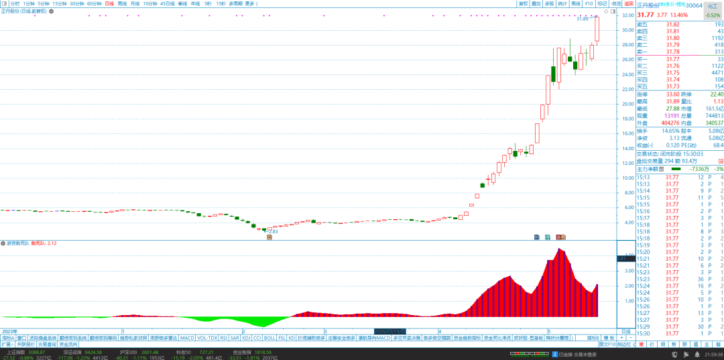Image resolution: width=724 pixels, height=360 pixels.
Task: Toggle the sidebar panel icon before 分时
Action: tap(5, 3)
